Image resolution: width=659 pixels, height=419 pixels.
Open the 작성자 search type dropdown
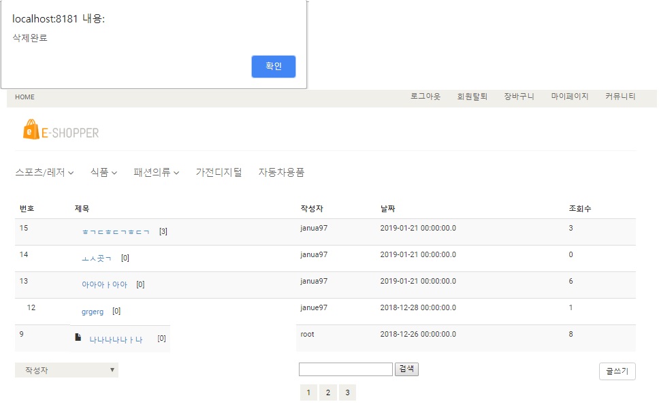[67, 370]
